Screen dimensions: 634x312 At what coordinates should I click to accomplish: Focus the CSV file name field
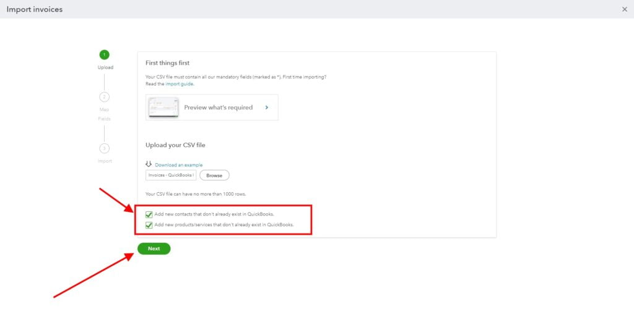pos(171,175)
